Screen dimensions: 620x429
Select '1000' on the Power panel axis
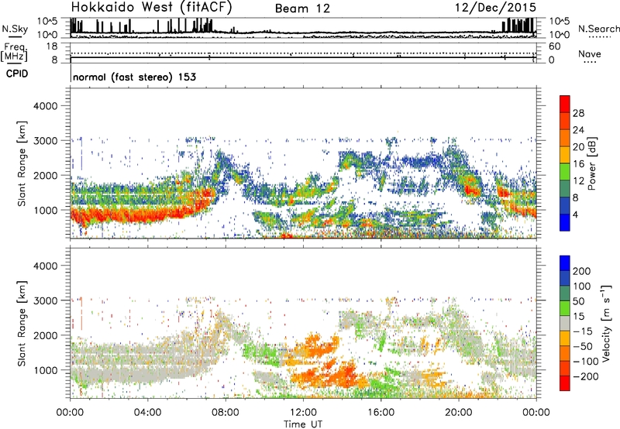45,210
